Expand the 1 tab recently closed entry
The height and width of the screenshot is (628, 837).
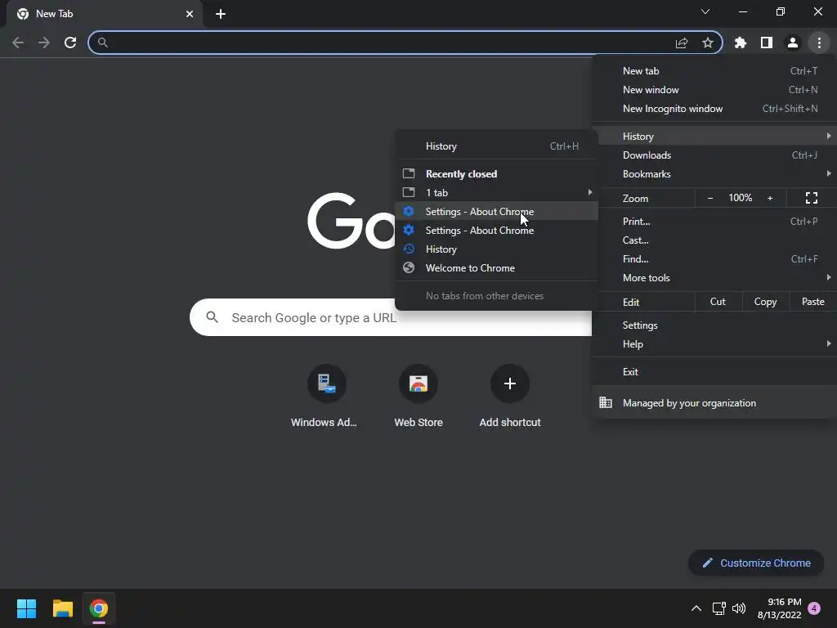click(496, 193)
